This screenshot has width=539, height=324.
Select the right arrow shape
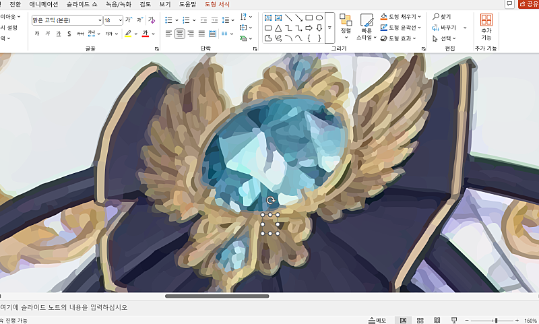[309, 28]
